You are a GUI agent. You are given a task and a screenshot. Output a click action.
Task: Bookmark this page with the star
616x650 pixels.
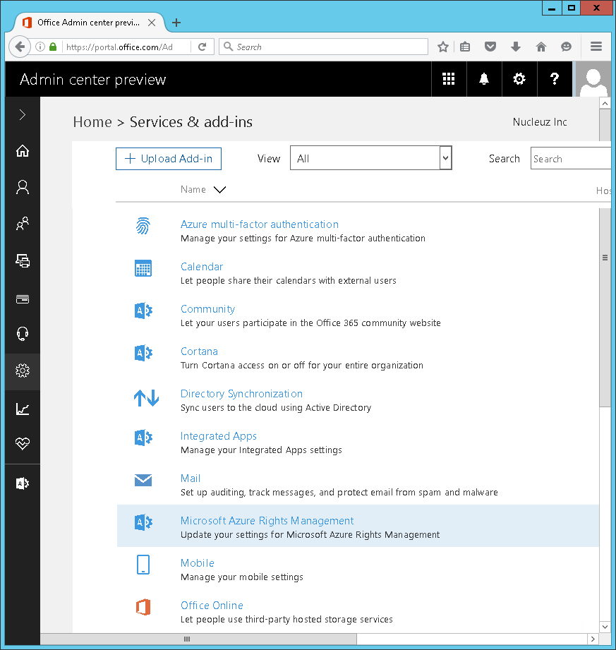tap(442, 47)
